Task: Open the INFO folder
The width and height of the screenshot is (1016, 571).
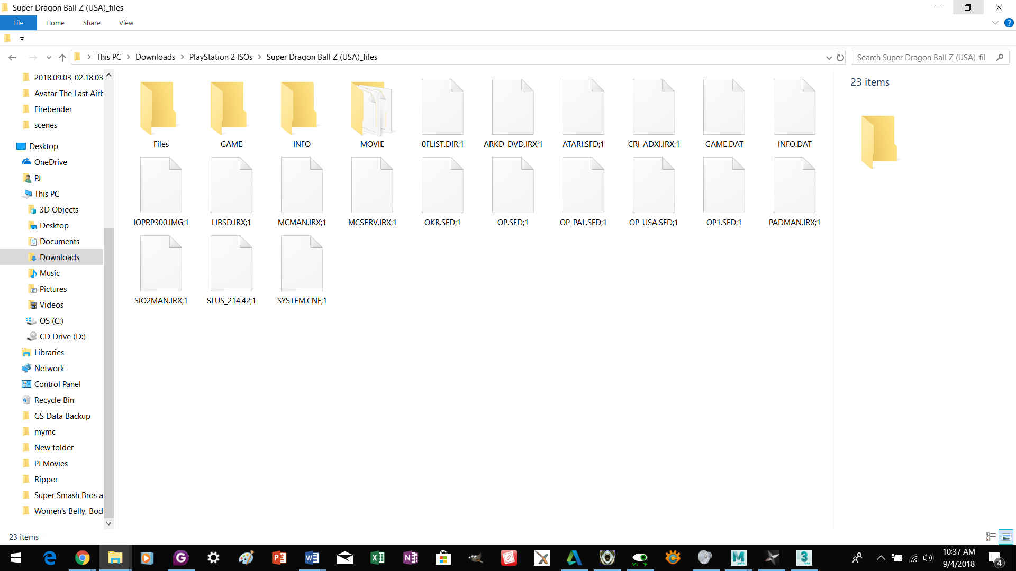Action: (x=302, y=114)
